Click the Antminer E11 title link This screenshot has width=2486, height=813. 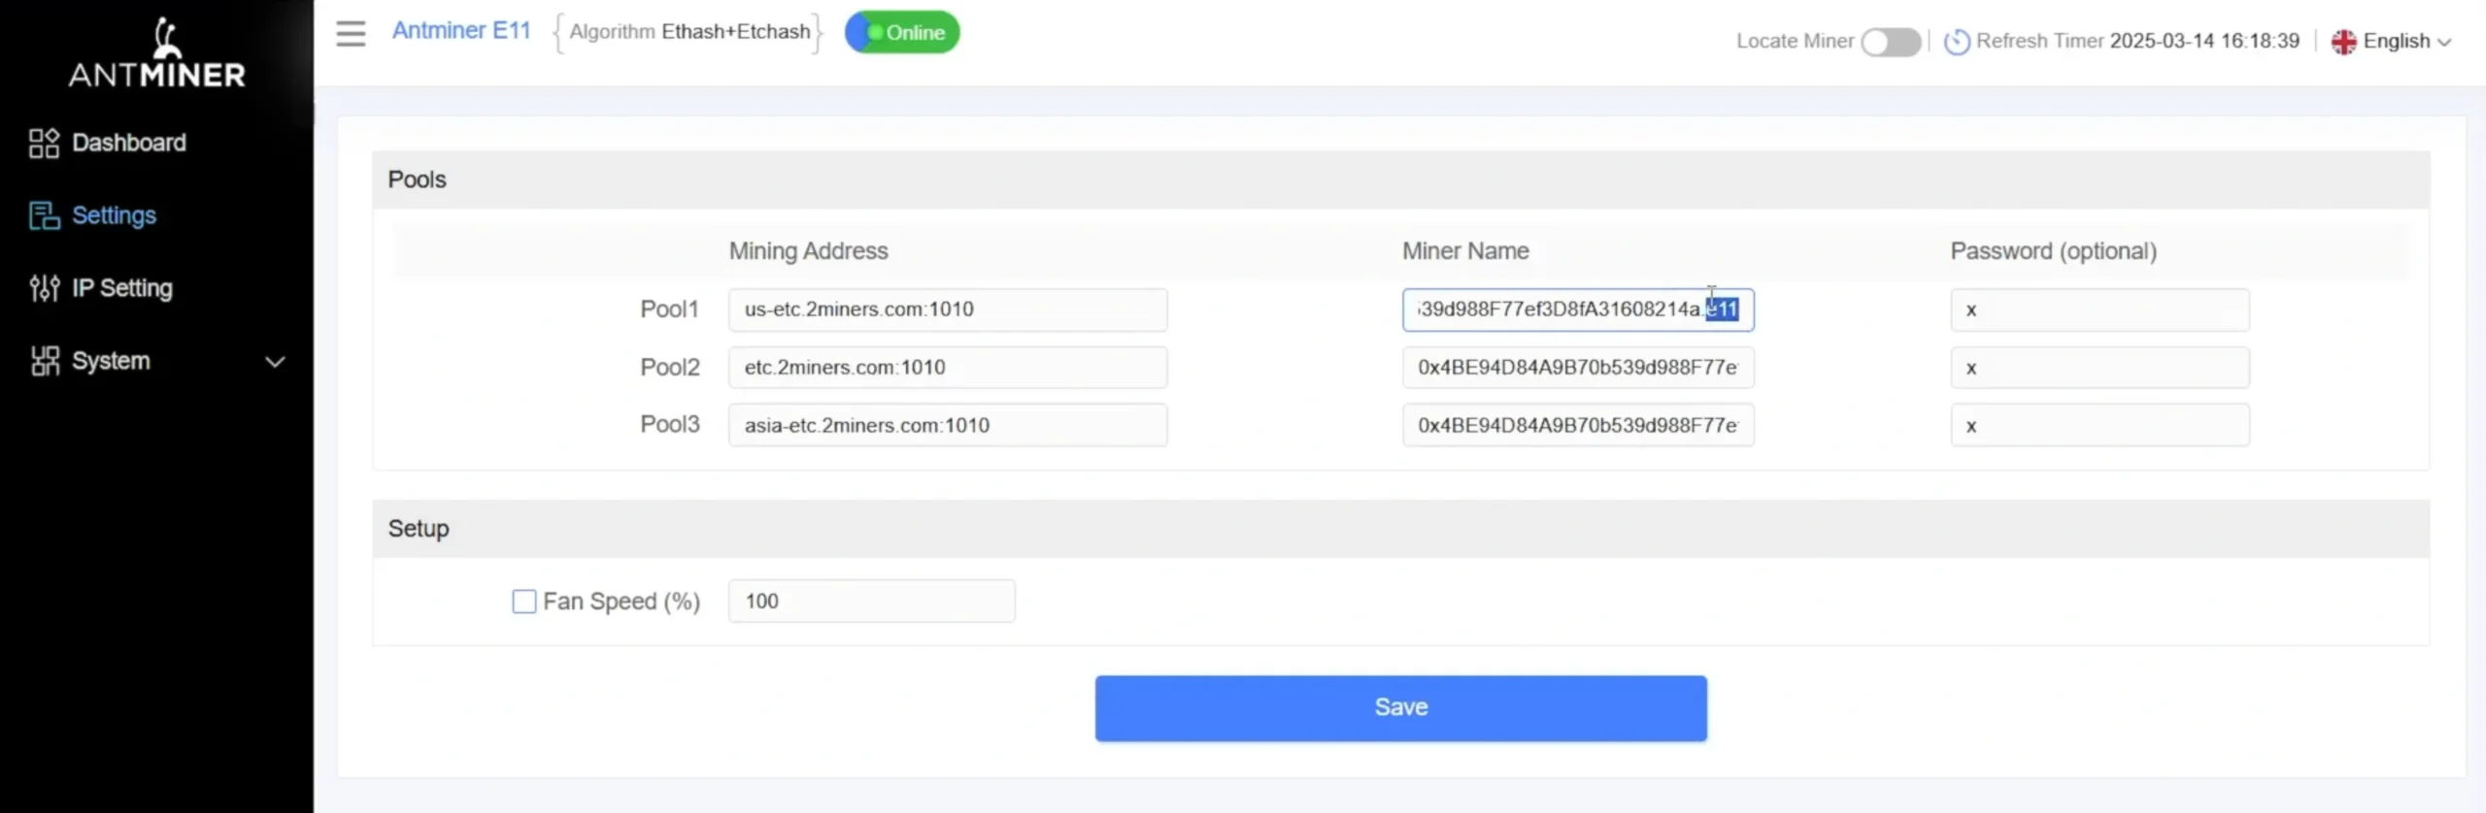pos(461,31)
